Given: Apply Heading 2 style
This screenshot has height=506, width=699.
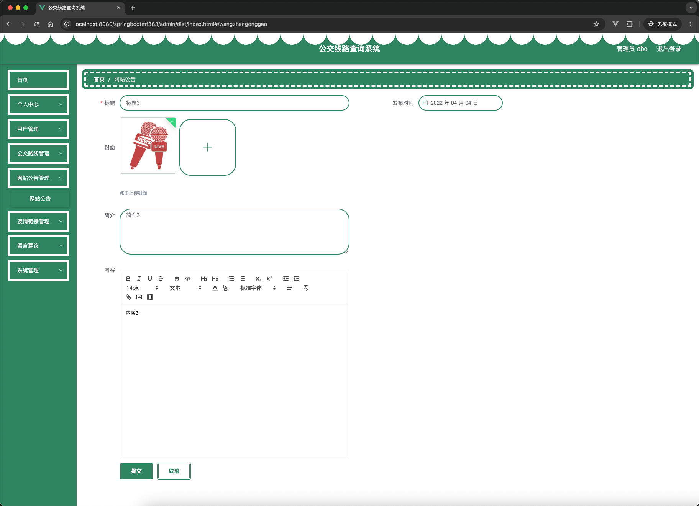Looking at the screenshot, I should [x=215, y=279].
